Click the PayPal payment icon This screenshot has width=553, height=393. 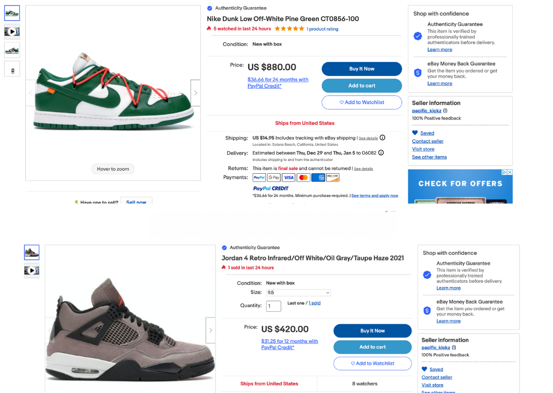259,177
